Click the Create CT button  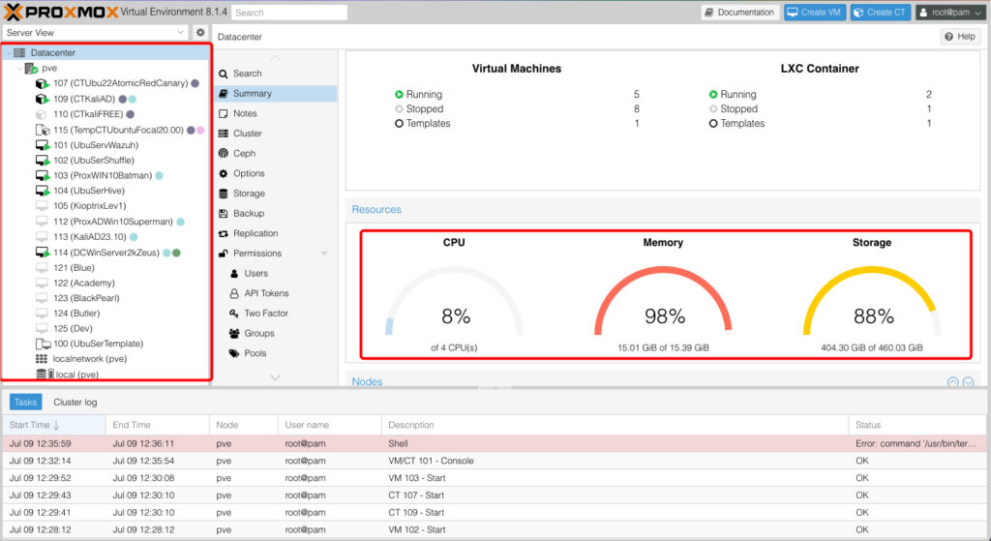tap(880, 13)
